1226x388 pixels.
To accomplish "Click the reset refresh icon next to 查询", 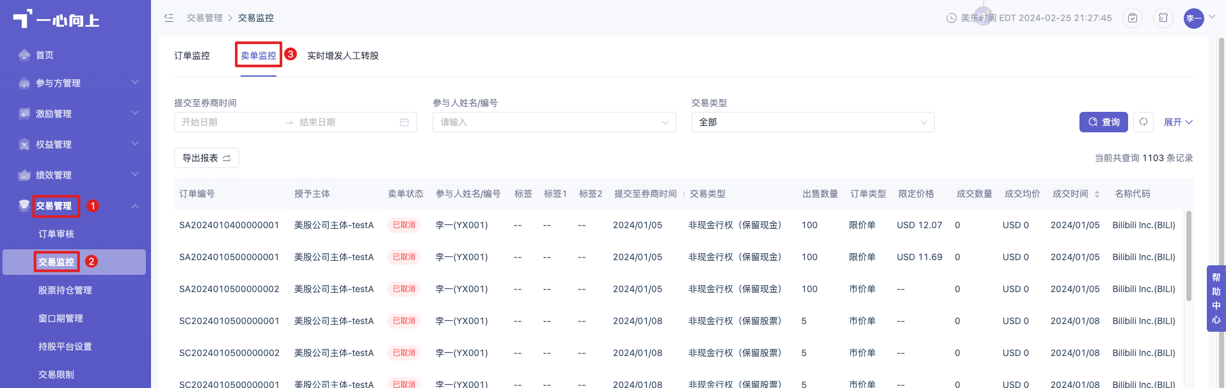I will [1143, 121].
